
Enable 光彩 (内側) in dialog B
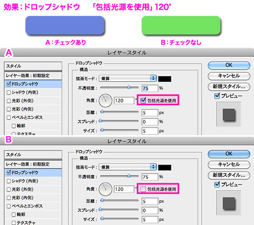tap(9, 198)
